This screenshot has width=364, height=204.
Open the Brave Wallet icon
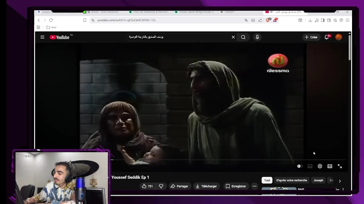[x=329, y=20]
